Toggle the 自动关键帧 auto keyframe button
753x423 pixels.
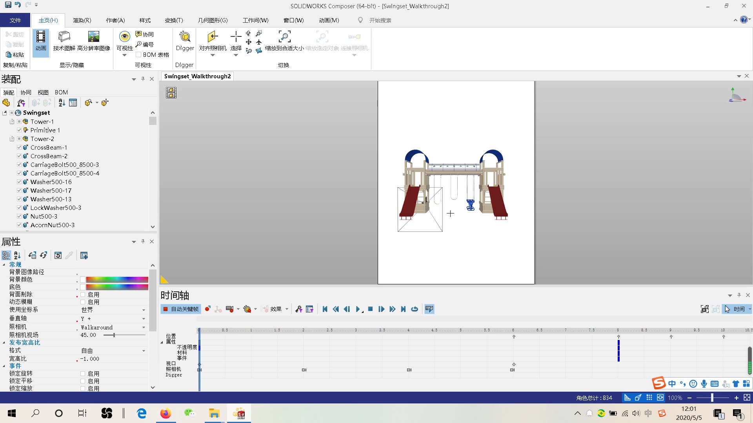pos(181,309)
